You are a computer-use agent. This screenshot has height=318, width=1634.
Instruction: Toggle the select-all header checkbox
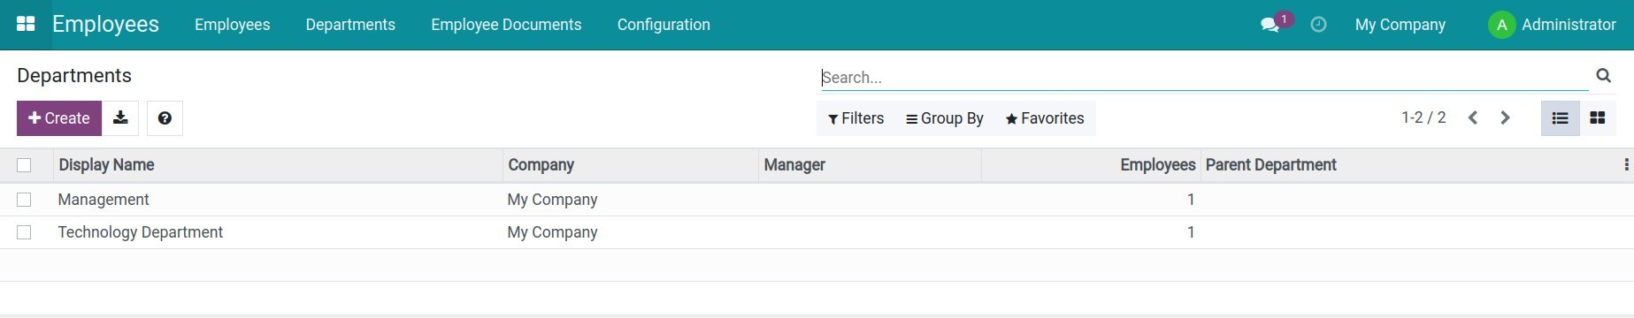[x=24, y=165]
